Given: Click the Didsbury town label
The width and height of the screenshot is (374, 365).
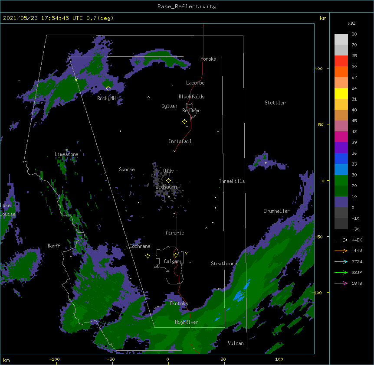Looking at the screenshot, I should (x=167, y=187).
